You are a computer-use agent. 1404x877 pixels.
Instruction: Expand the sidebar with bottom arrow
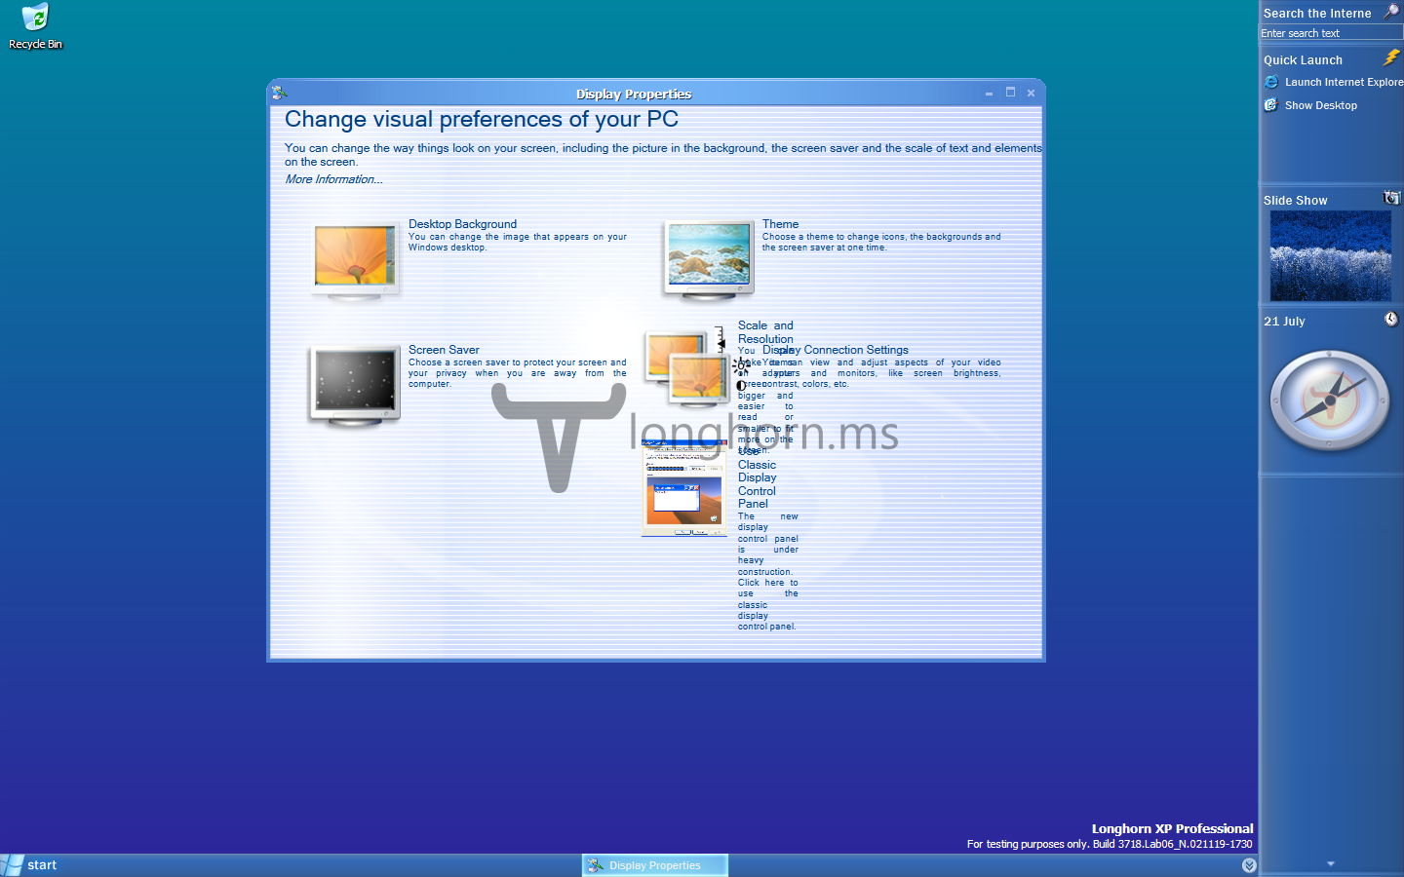(1331, 863)
